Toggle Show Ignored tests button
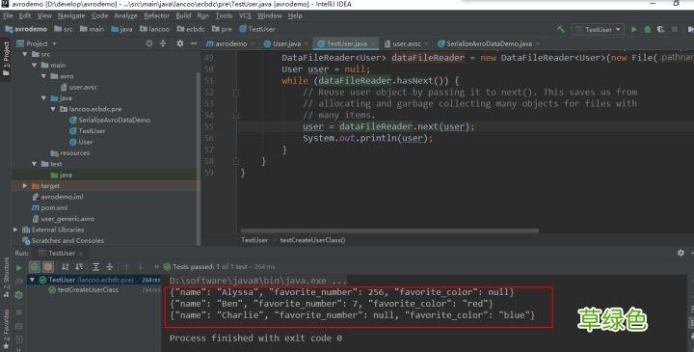 click(x=48, y=266)
